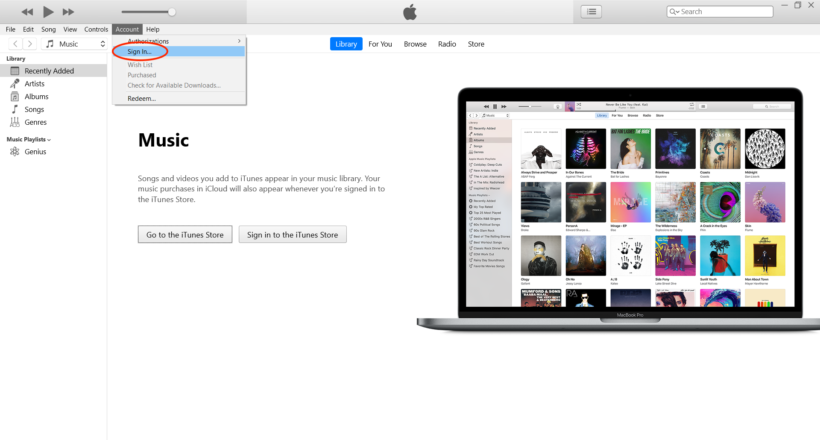Click Sign in to the iTunes Store

point(293,235)
